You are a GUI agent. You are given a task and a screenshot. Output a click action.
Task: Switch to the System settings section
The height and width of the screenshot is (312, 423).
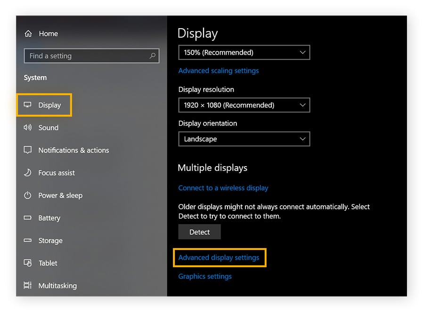click(35, 77)
